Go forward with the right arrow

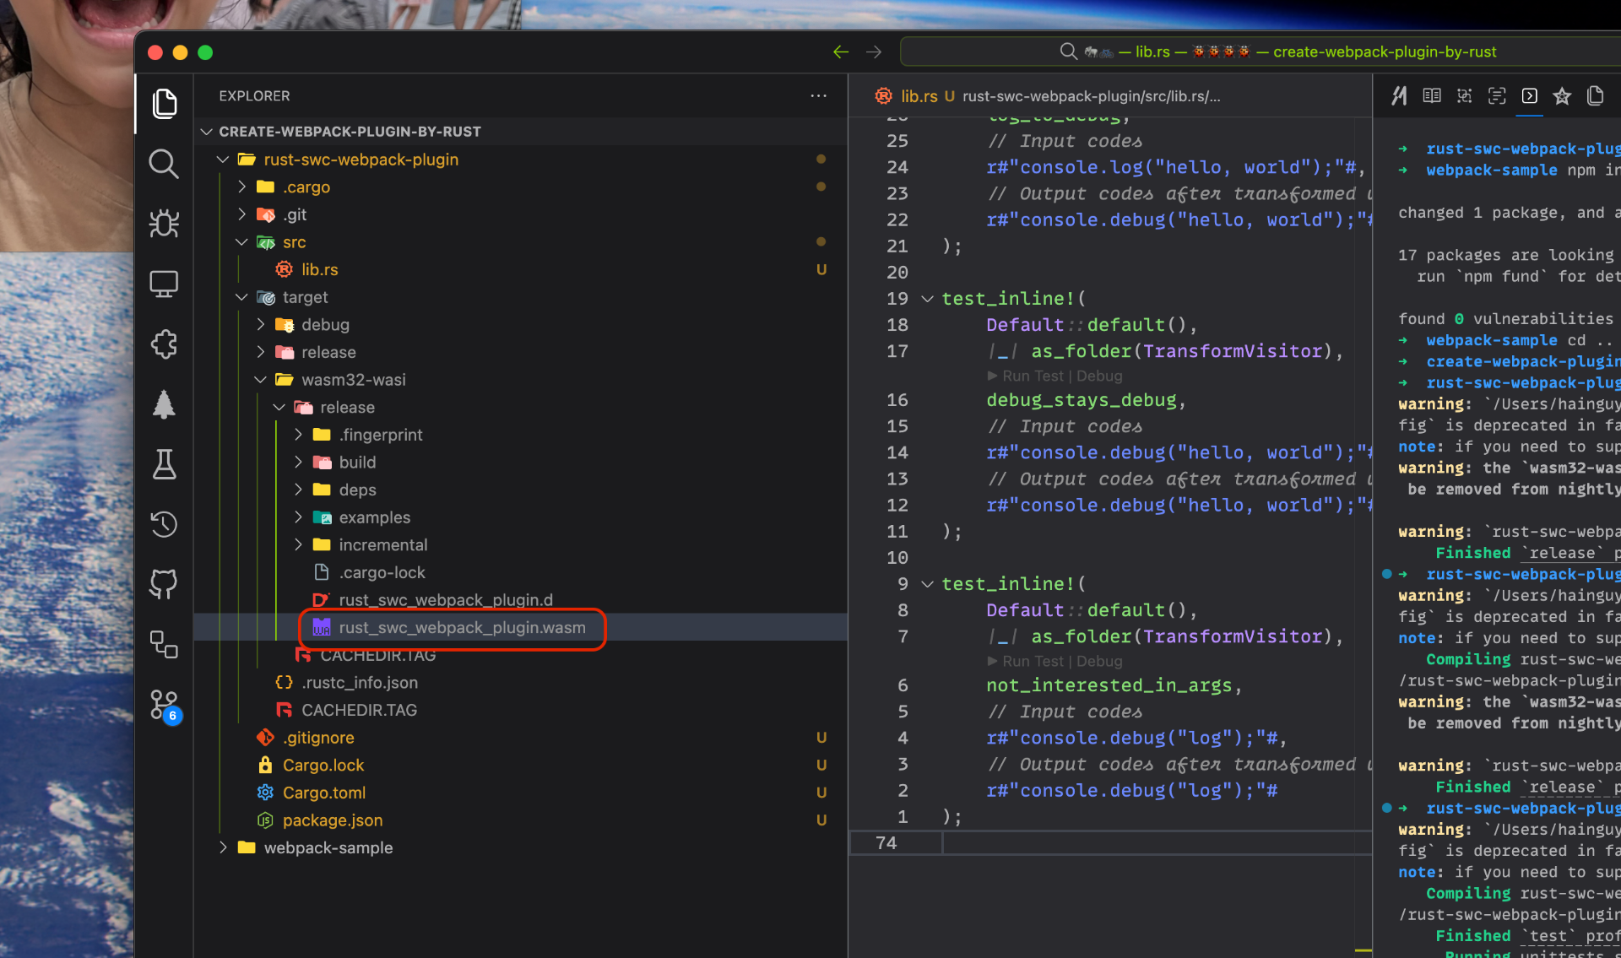coord(874,52)
